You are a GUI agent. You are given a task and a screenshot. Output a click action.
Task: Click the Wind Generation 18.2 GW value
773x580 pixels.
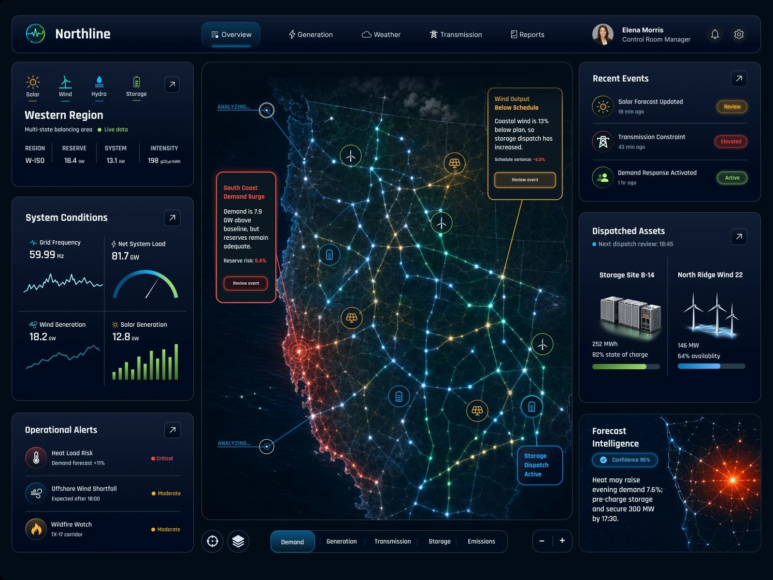click(x=43, y=337)
